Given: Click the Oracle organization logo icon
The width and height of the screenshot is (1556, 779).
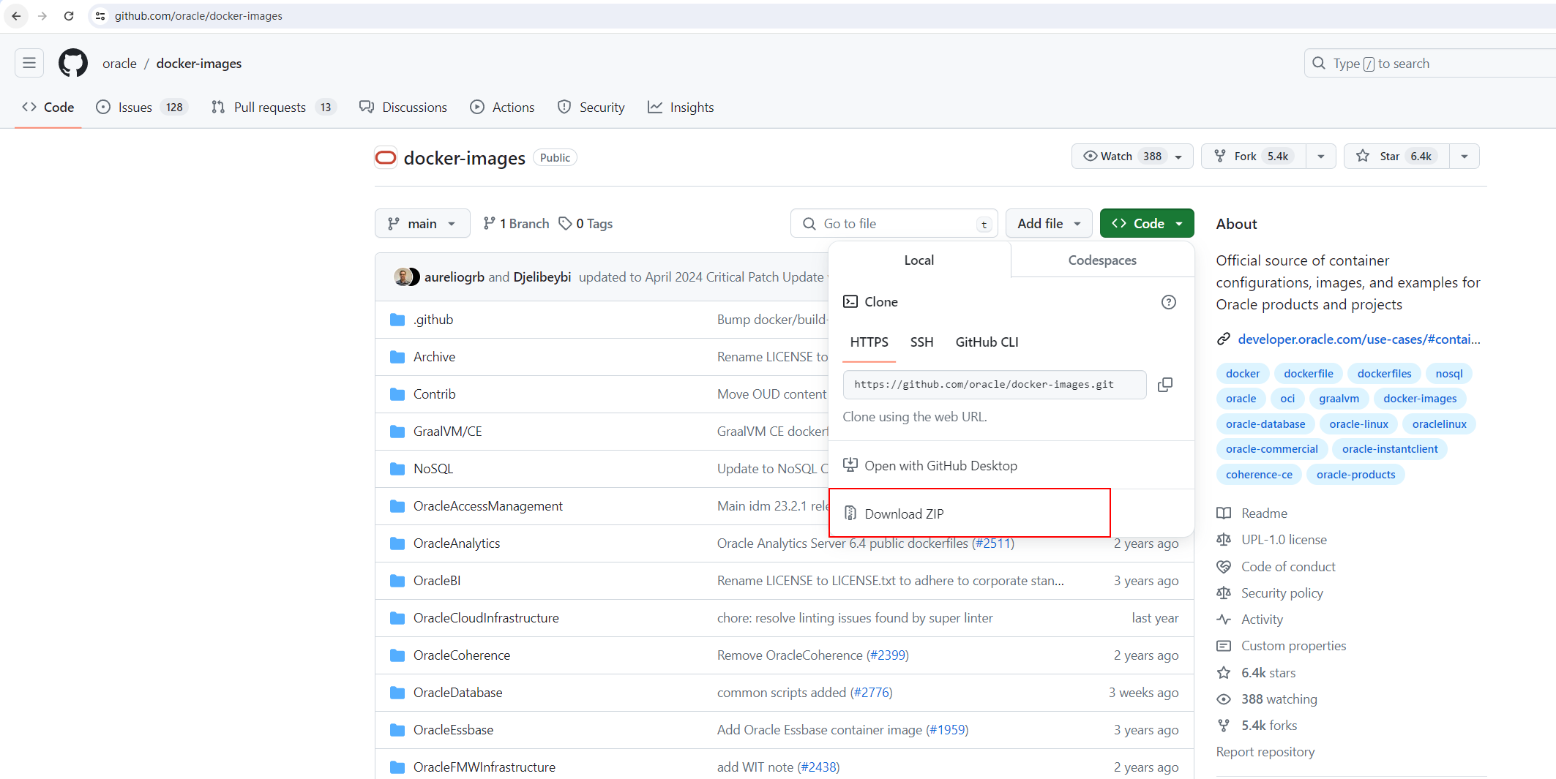Looking at the screenshot, I should point(386,157).
